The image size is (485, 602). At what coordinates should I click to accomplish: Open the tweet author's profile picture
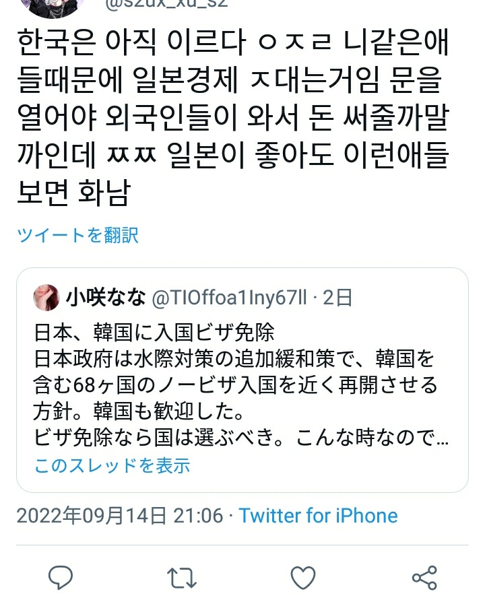click(x=56, y=7)
